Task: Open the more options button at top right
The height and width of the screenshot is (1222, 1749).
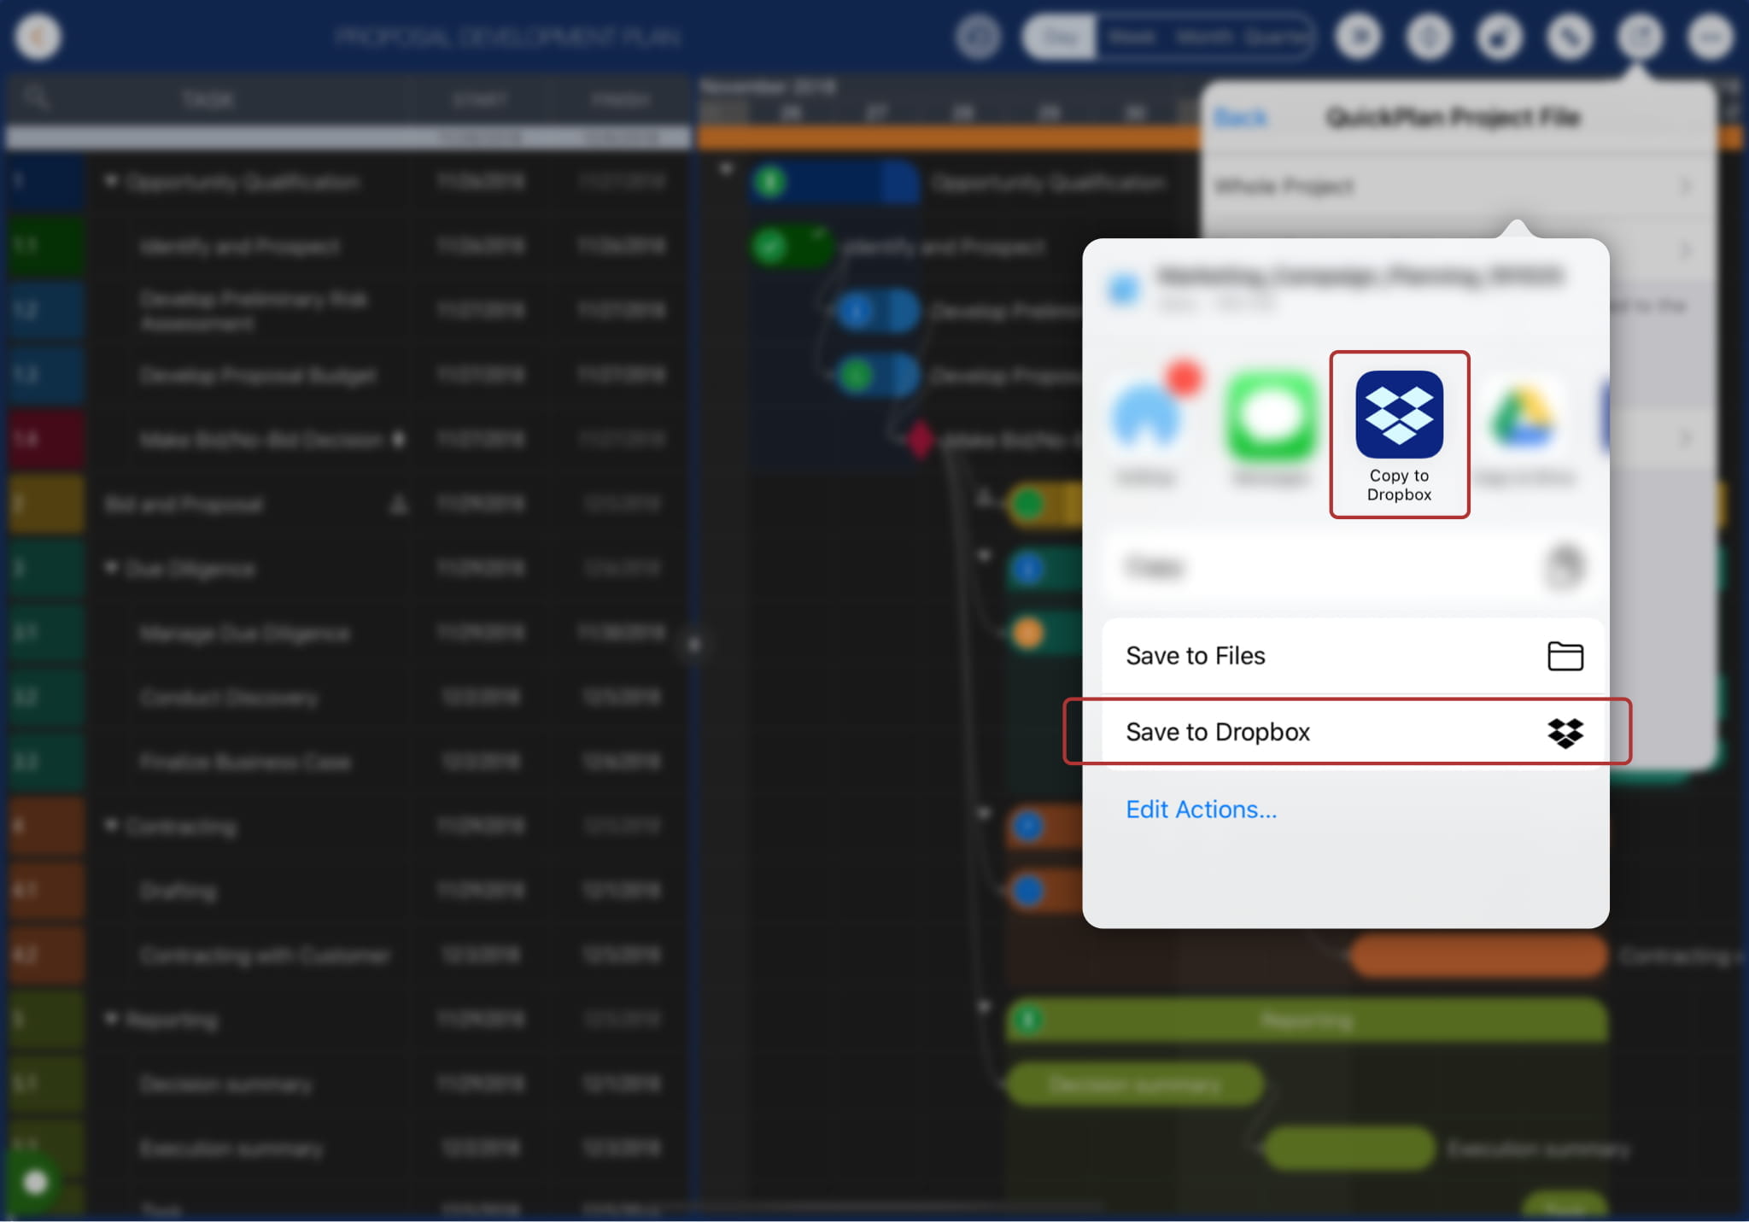Action: click(1710, 37)
